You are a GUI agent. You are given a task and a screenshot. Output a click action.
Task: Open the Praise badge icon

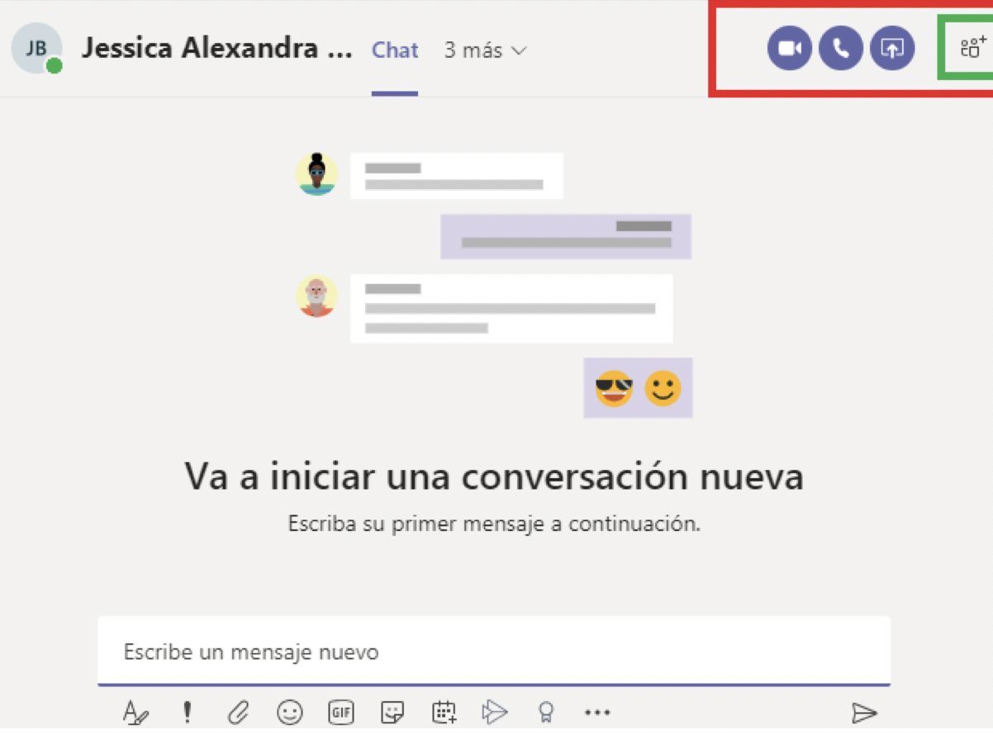[x=545, y=712]
